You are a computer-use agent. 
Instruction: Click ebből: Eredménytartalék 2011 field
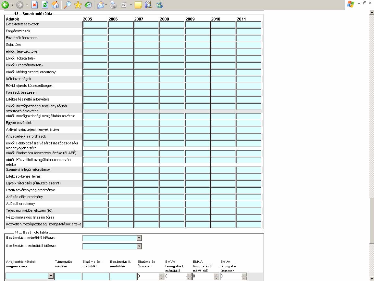click(x=249, y=65)
